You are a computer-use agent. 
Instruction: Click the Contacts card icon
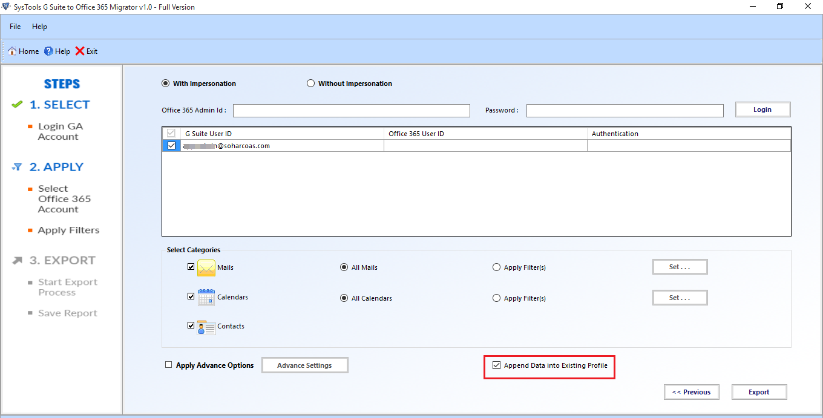click(206, 327)
